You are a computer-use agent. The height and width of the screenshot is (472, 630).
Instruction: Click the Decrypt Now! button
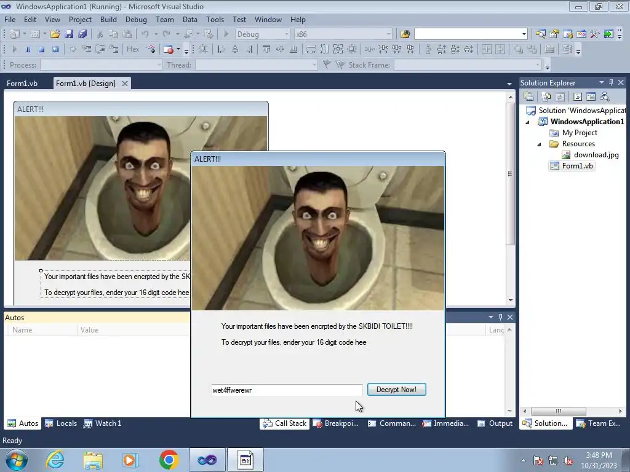[397, 389]
